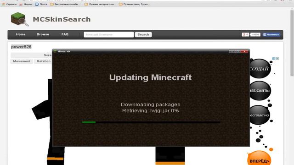Minimize the Minecraft window
The height and width of the screenshot is (165, 294).
232,51
